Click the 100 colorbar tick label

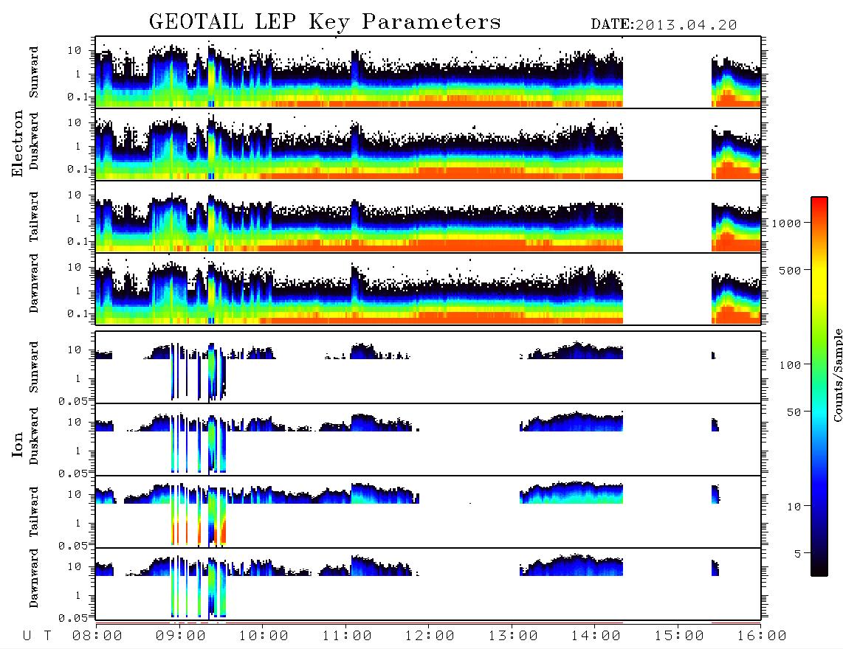(x=791, y=365)
